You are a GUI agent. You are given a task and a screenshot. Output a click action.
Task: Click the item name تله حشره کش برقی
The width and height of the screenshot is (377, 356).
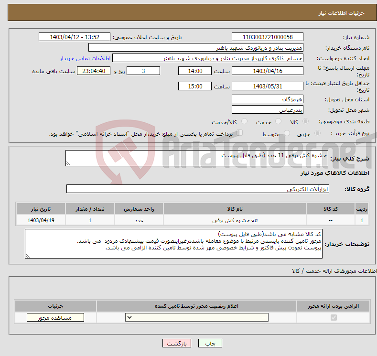coord(235,220)
